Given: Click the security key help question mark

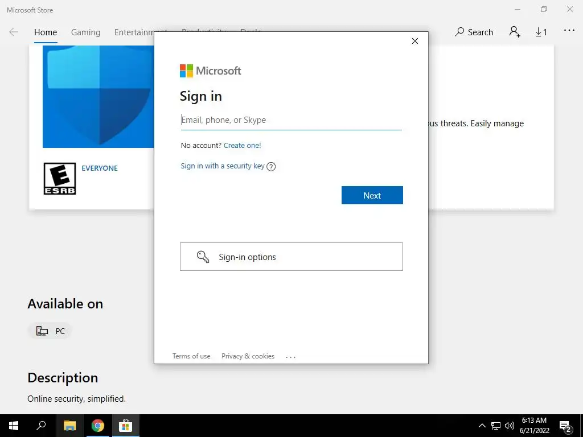Looking at the screenshot, I should click(x=271, y=167).
